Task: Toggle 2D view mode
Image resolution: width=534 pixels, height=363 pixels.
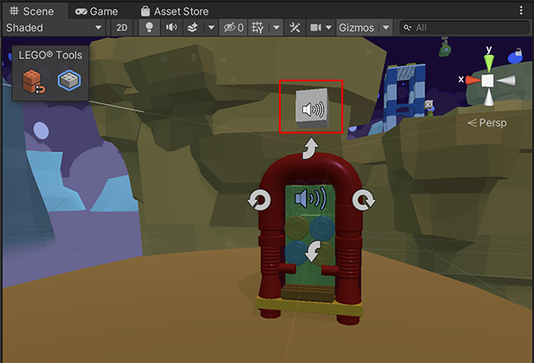Action: (122, 27)
